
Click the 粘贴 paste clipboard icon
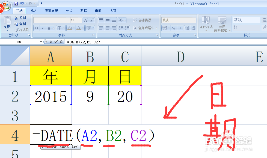[x=7, y=20]
